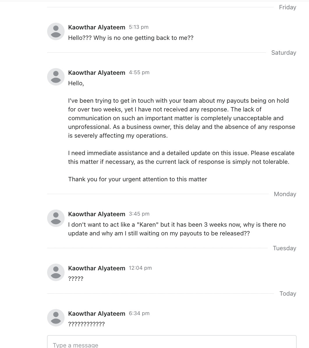The image size is (309, 348).
Task: Open the profile avatar on Monday's 3:45 pm message
Action: tap(56, 218)
